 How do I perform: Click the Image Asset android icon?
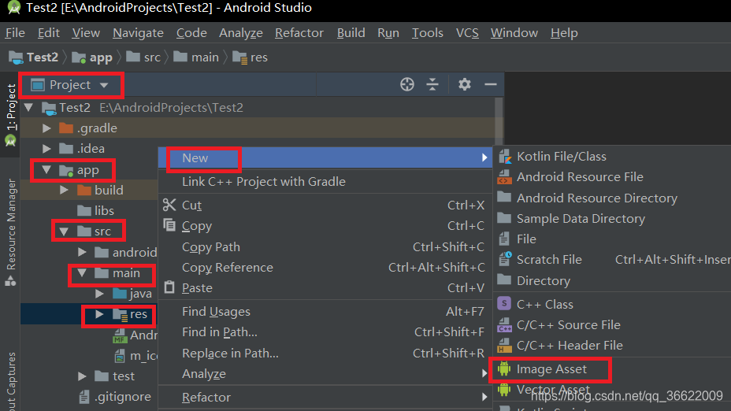tap(504, 368)
